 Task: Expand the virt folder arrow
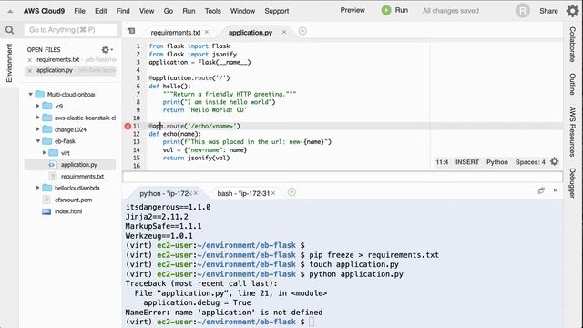(45, 153)
